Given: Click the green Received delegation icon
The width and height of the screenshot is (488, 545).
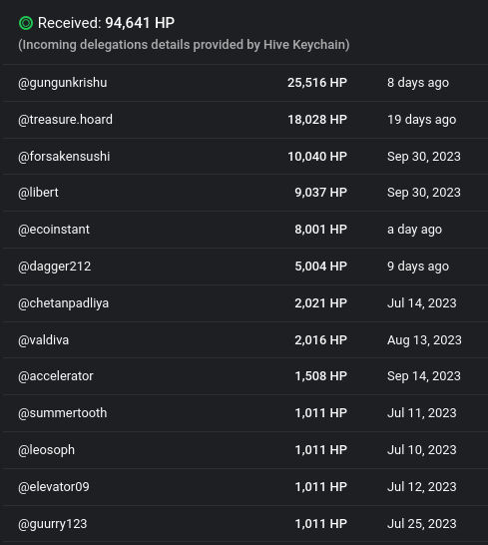Looking at the screenshot, I should tap(26, 23).
